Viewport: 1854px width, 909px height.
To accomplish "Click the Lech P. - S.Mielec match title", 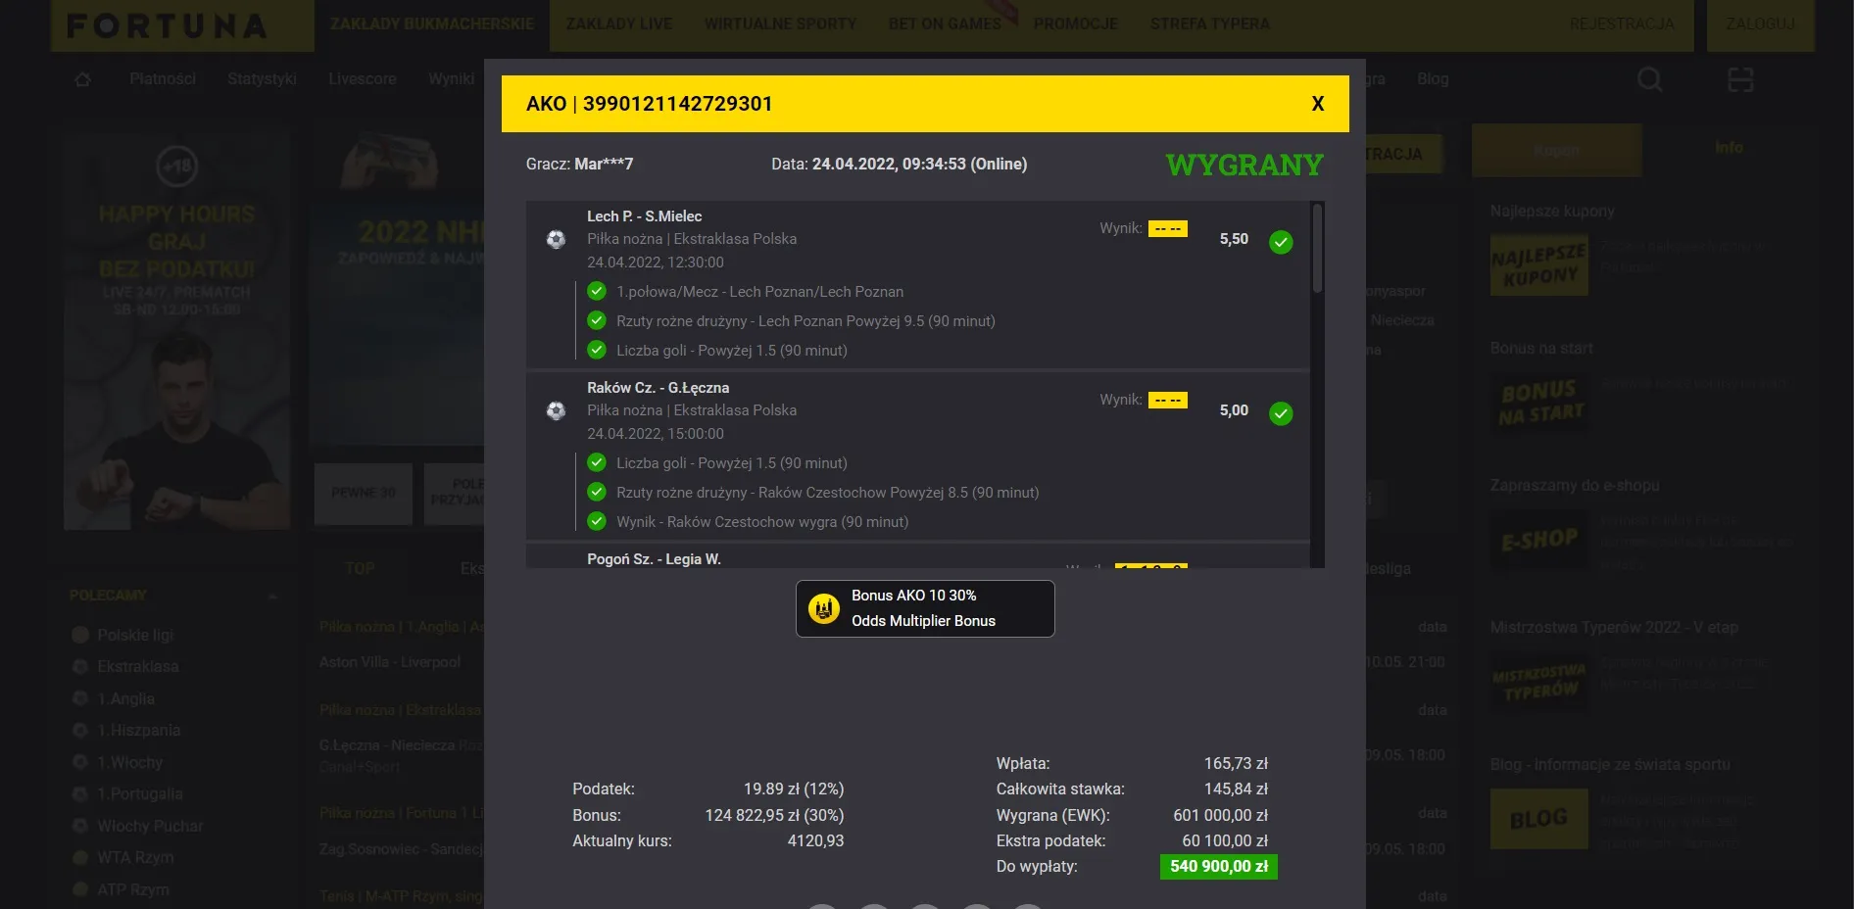I will (645, 216).
